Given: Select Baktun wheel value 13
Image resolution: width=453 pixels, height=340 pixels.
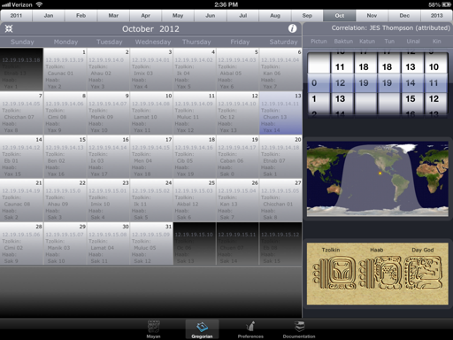Looking at the screenshot, I should click(x=340, y=99).
